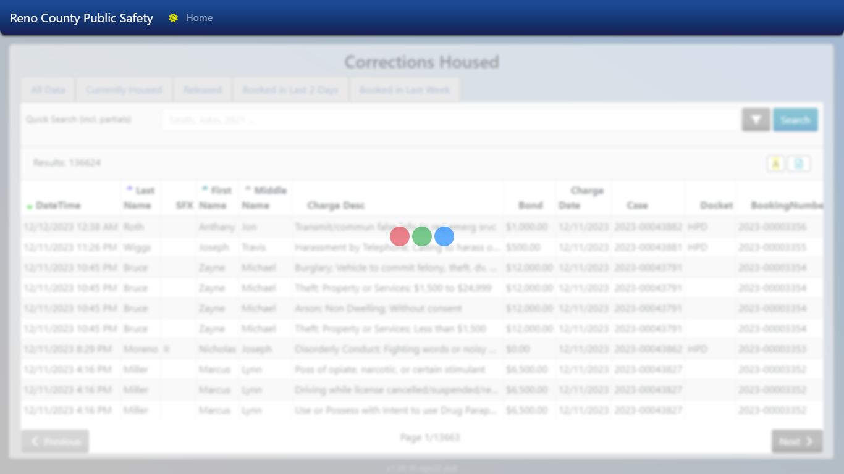
Task: Click Theft Less than $1,500 charge
Action: (x=390, y=329)
